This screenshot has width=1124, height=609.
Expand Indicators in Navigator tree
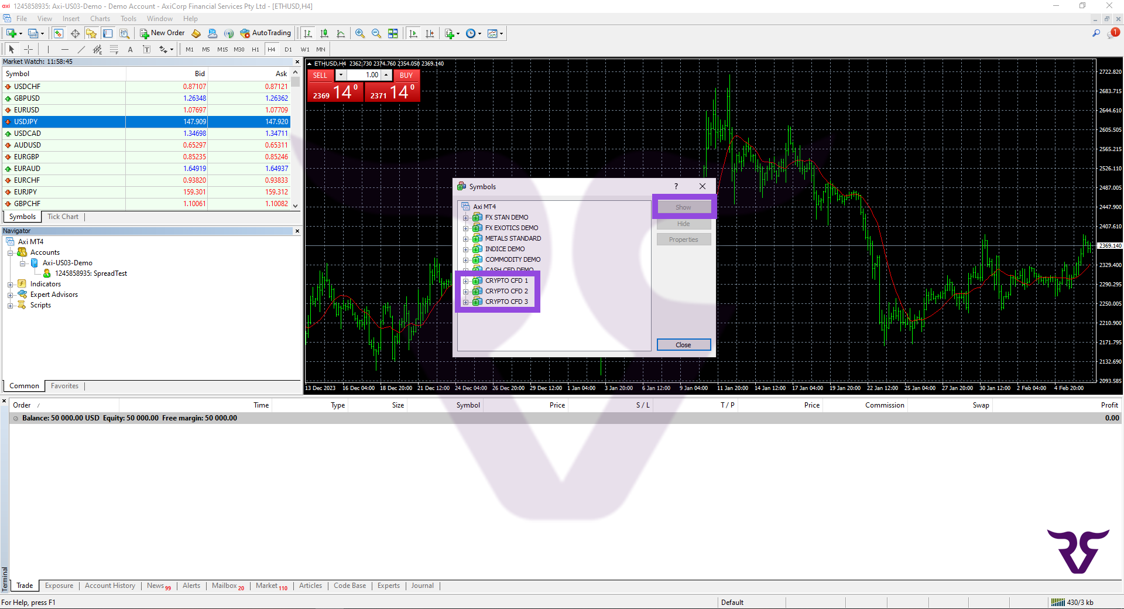[10, 285]
